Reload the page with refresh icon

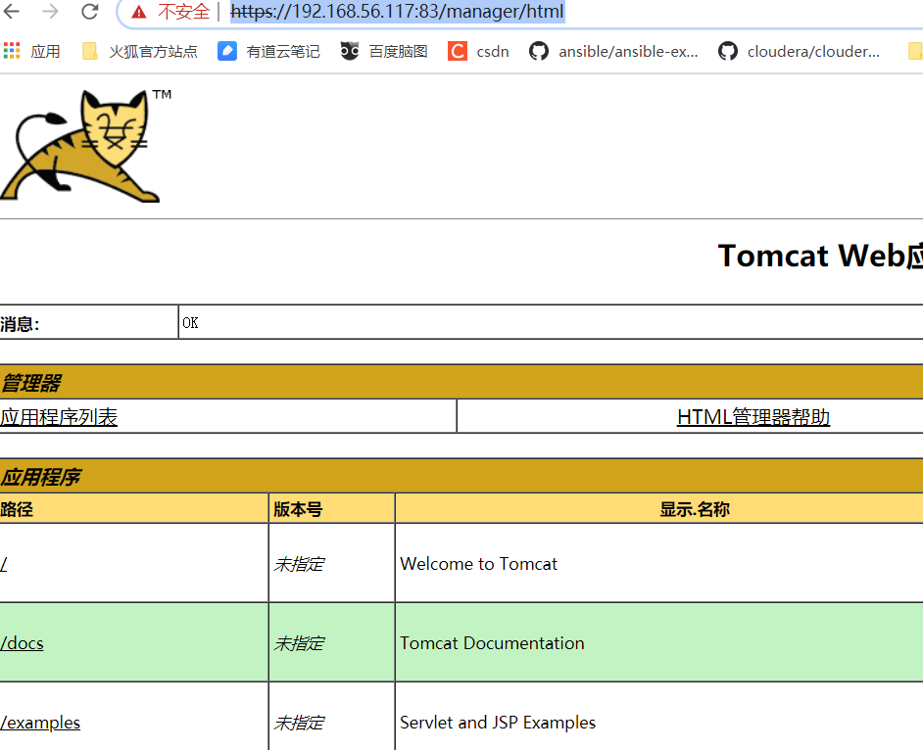(x=89, y=11)
